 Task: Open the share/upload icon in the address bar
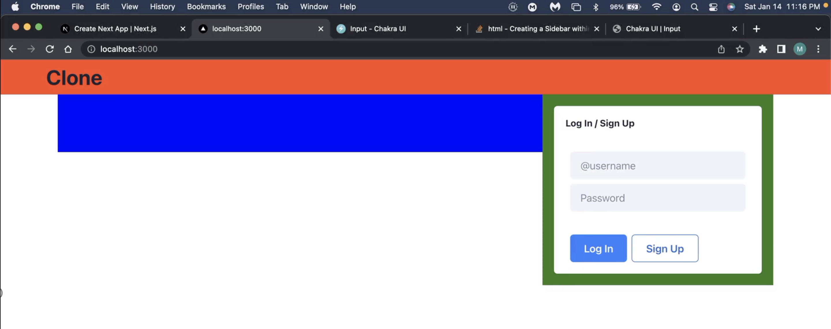point(721,49)
